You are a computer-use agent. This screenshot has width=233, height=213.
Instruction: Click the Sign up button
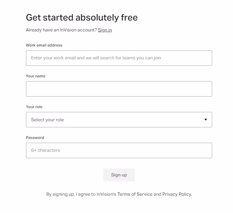pos(119,175)
